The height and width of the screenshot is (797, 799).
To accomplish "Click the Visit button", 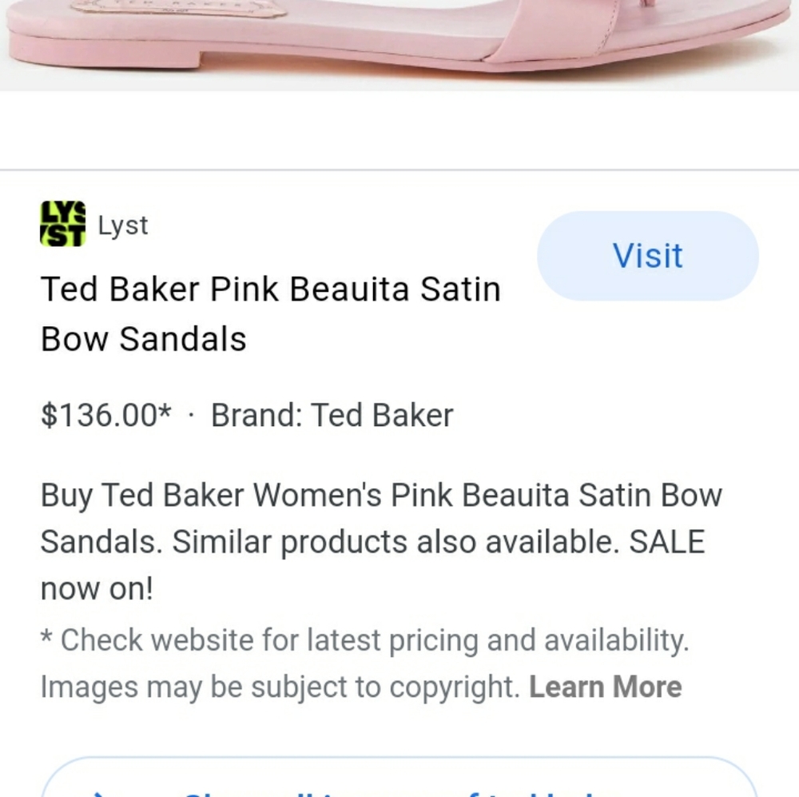I will (647, 255).
